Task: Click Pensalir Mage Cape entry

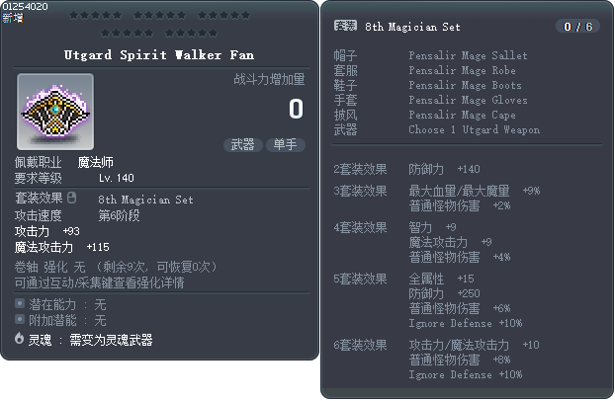Action: [x=462, y=116]
